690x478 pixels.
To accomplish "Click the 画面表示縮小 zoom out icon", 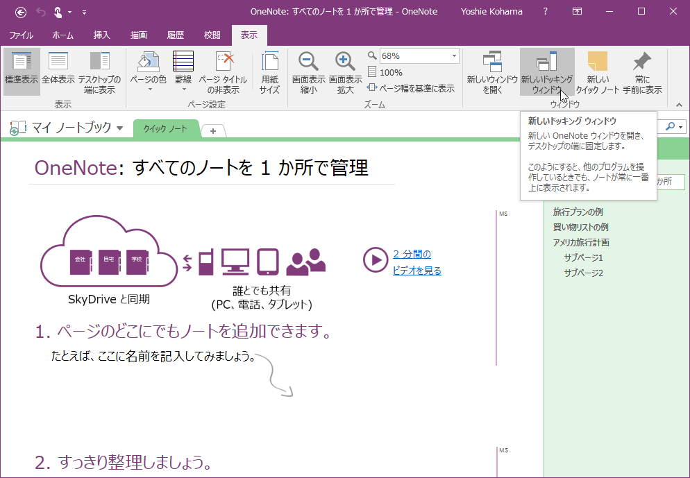I will coord(307,71).
